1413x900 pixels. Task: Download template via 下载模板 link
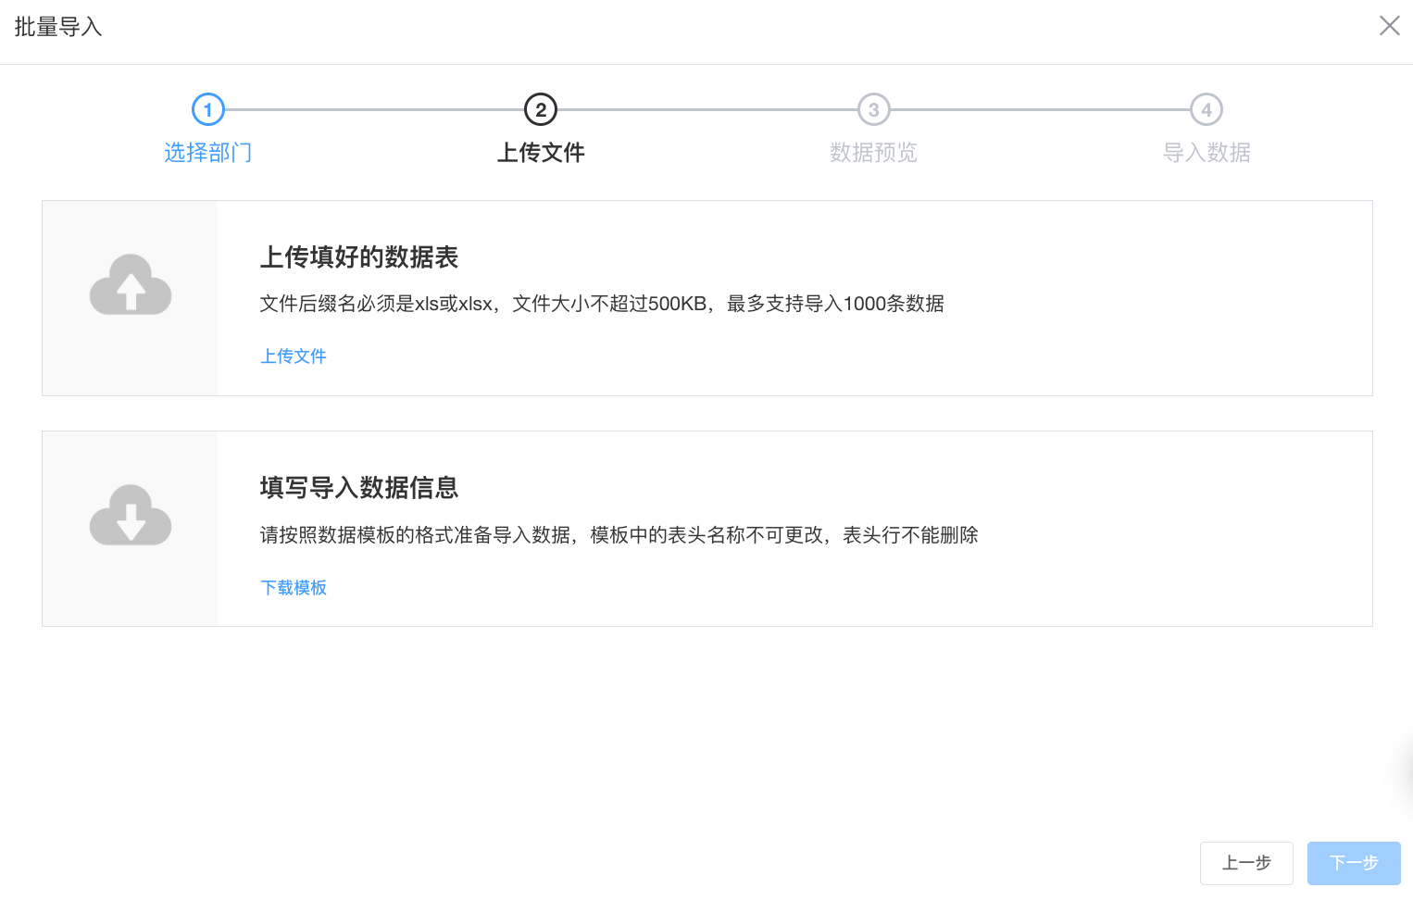pos(294,588)
